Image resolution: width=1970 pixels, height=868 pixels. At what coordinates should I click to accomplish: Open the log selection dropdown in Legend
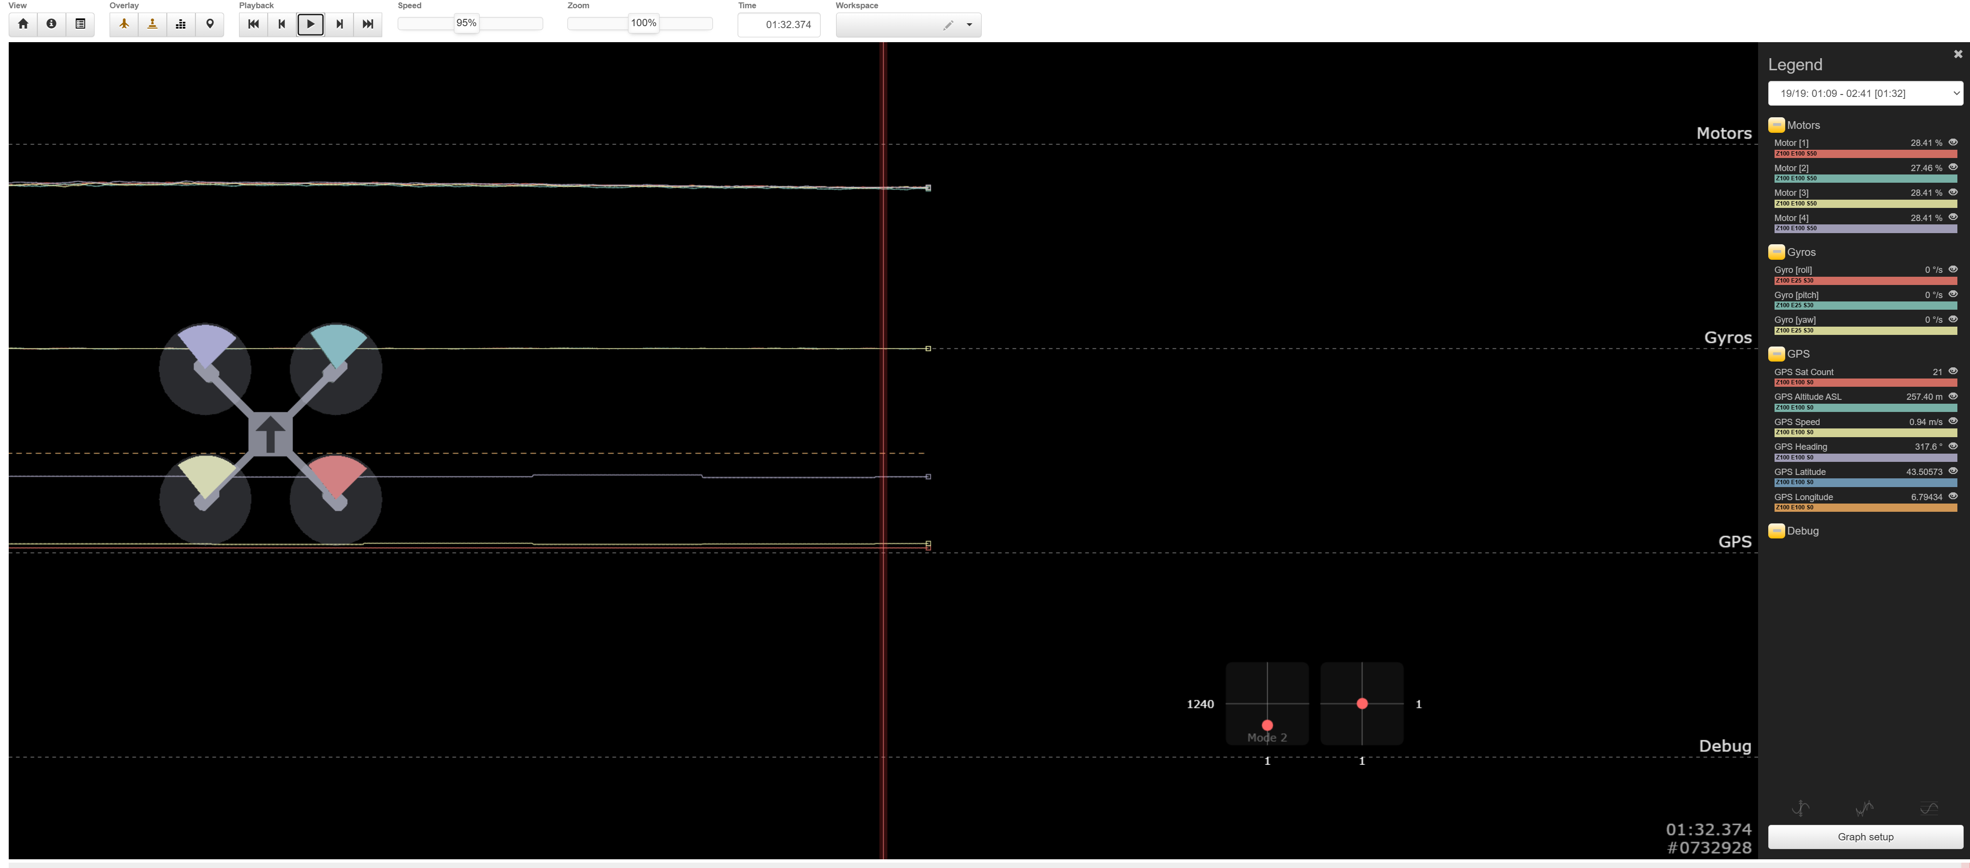[x=1864, y=93]
